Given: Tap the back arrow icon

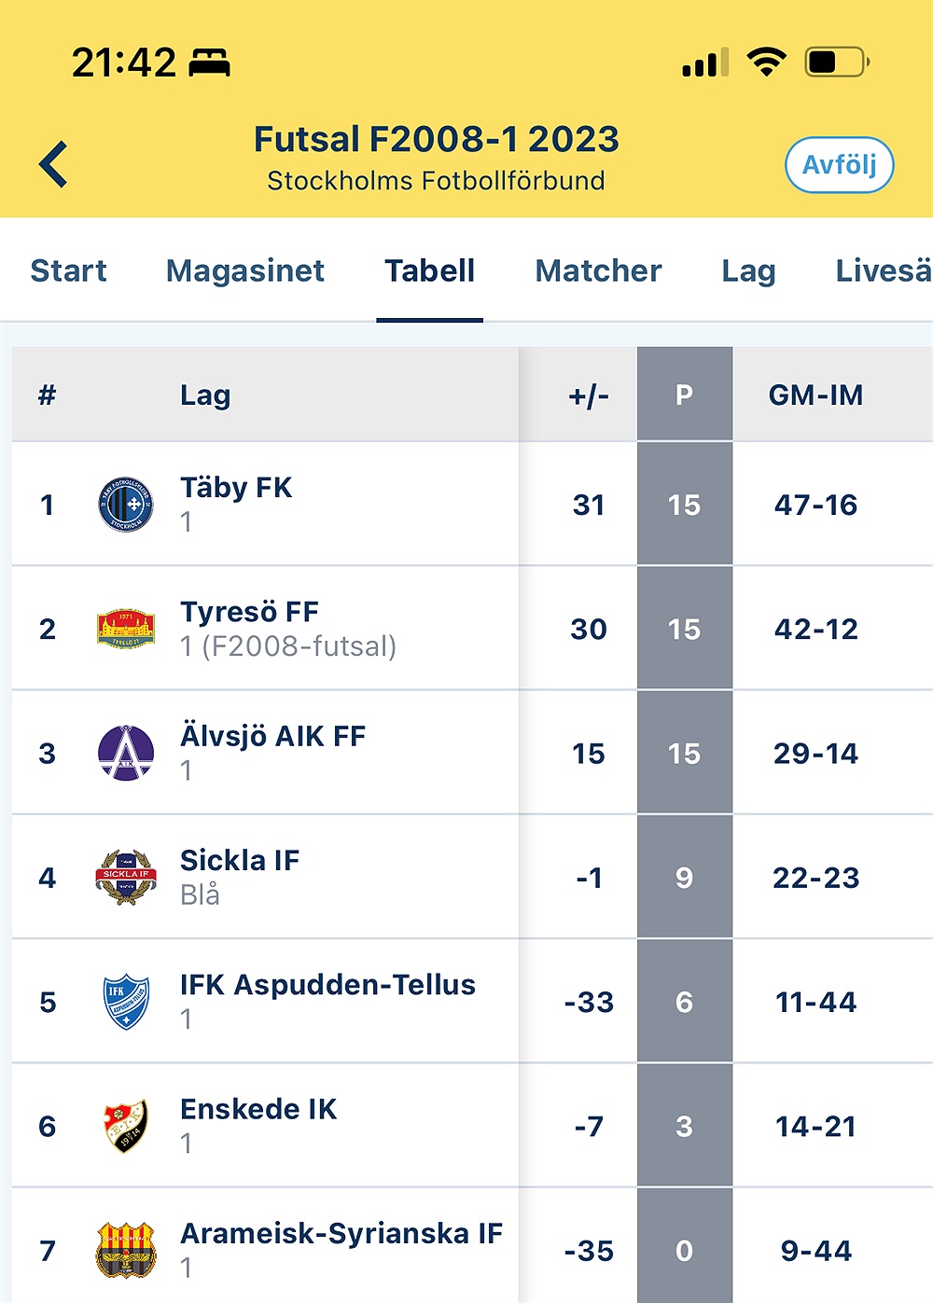Looking at the screenshot, I should click(54, 164).
